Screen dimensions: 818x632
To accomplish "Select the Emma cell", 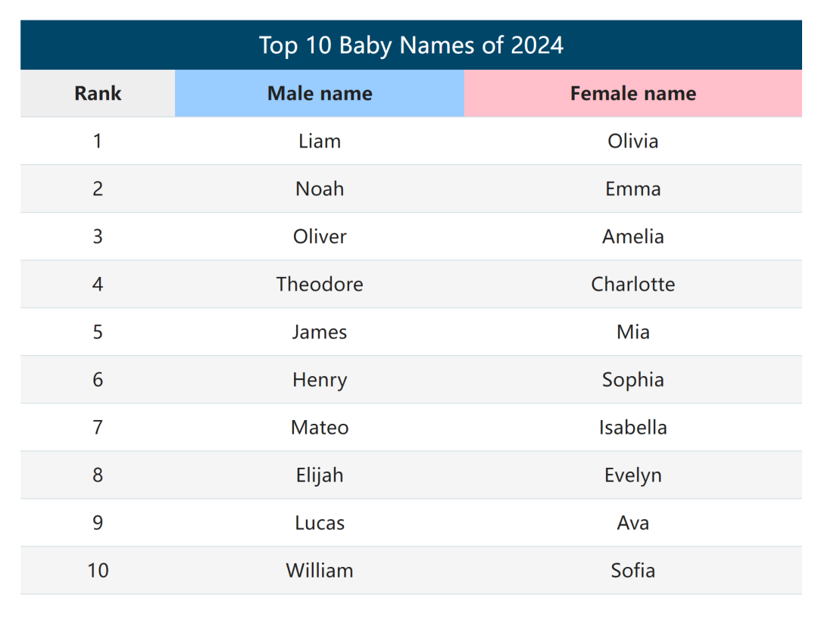I will 632,188.
